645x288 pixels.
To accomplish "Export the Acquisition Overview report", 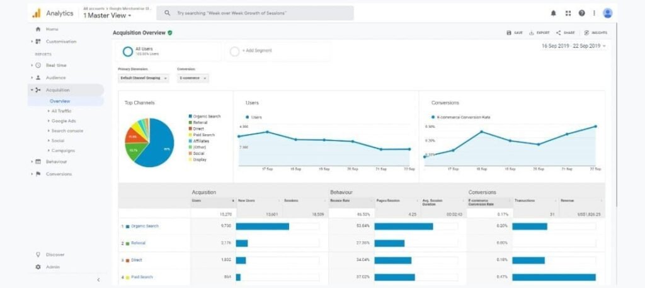I will pos(539,33).
